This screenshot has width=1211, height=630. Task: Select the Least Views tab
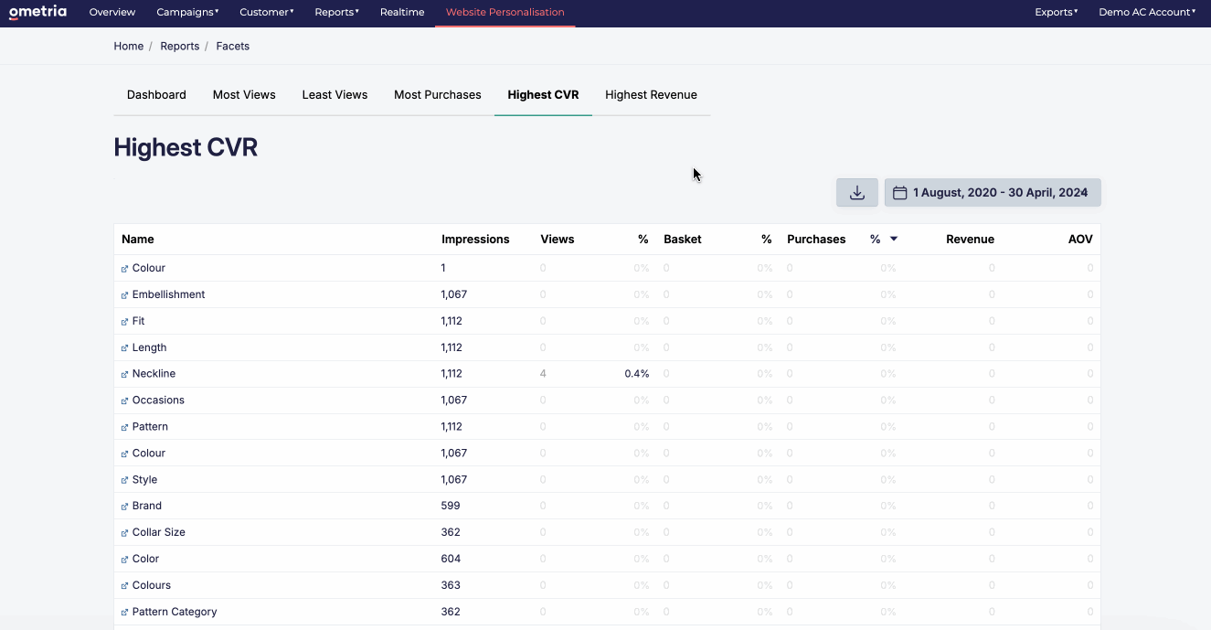pos(335,95)
